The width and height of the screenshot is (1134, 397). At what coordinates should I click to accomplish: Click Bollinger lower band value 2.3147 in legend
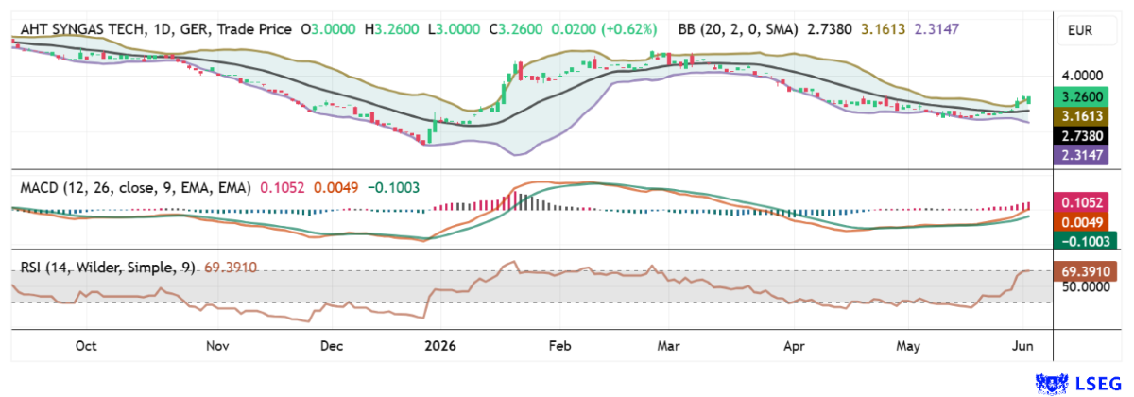pyautogui.click(x=936, y=30)
